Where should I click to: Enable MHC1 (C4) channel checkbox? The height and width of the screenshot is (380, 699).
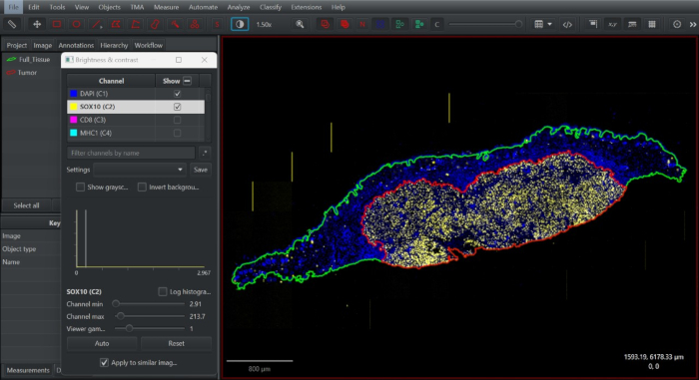pos(177,133)
